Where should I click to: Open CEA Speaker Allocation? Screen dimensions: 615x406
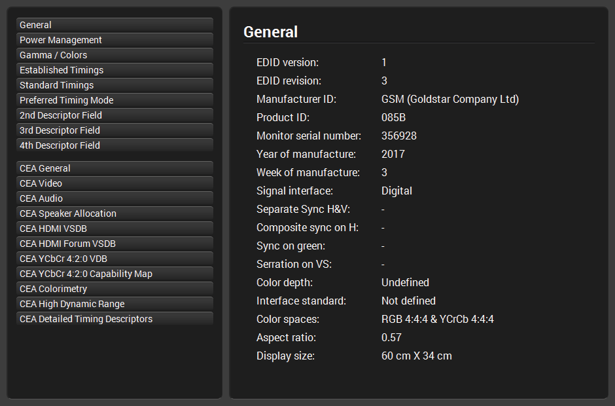[114, 213]
